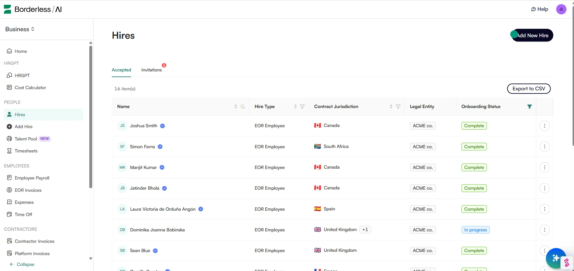The height and width of the screenshot is (271, 574).
Task: Switch to the Invitations tab
Action: pos(151,70)
